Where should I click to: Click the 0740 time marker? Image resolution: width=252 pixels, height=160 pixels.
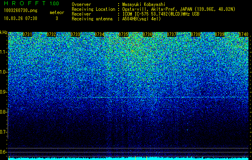(244, 34)
